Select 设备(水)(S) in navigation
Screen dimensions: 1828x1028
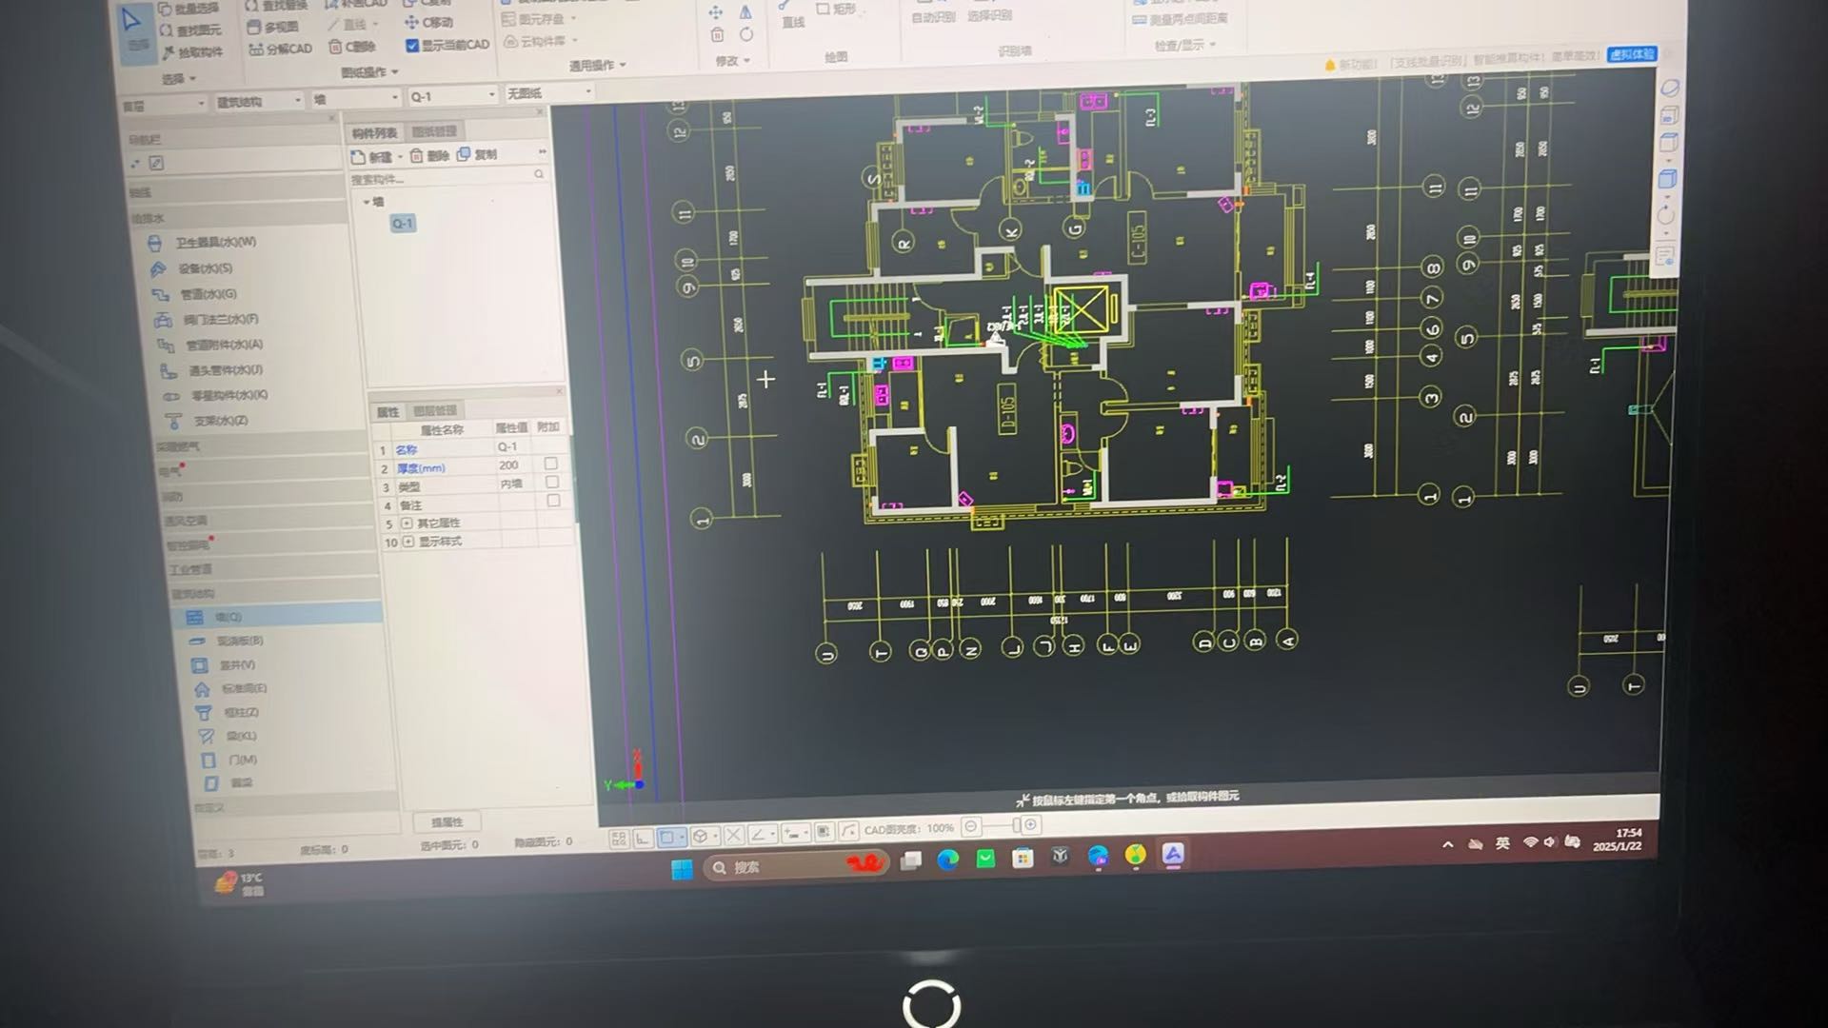click(x=193, y=269)
